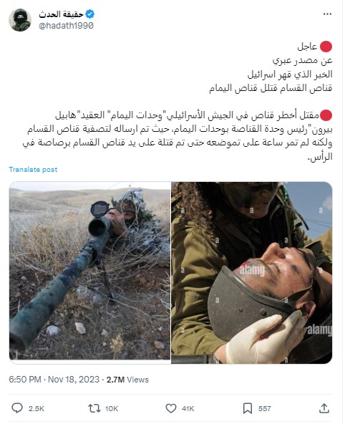Bookmark the post using bookmark icon

point(248,408)
